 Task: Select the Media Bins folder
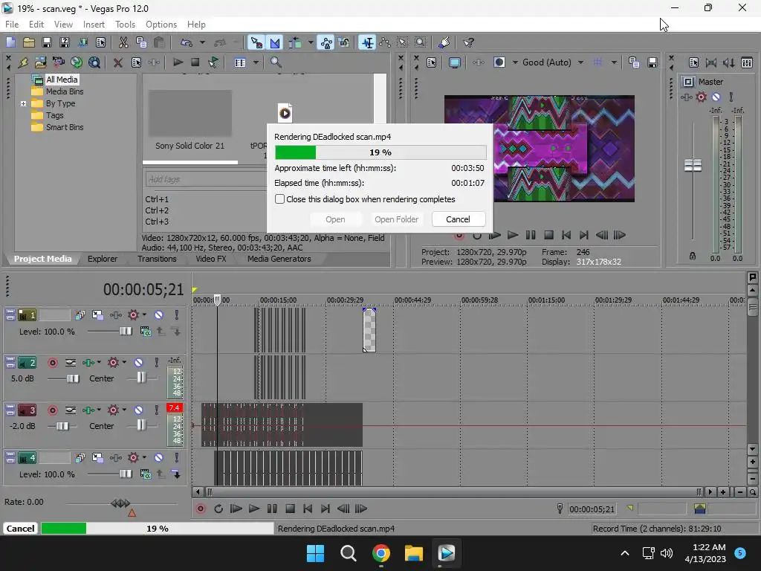click(x=65, y=91)
